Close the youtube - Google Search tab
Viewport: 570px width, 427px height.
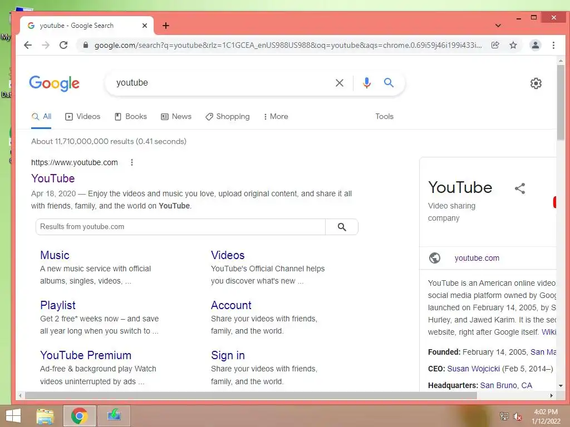coord(145,26)
